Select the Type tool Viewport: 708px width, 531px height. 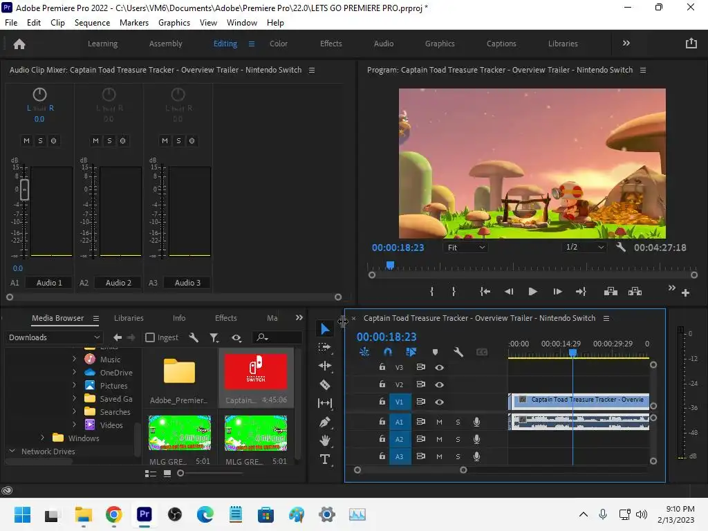(x=325, y=459)
